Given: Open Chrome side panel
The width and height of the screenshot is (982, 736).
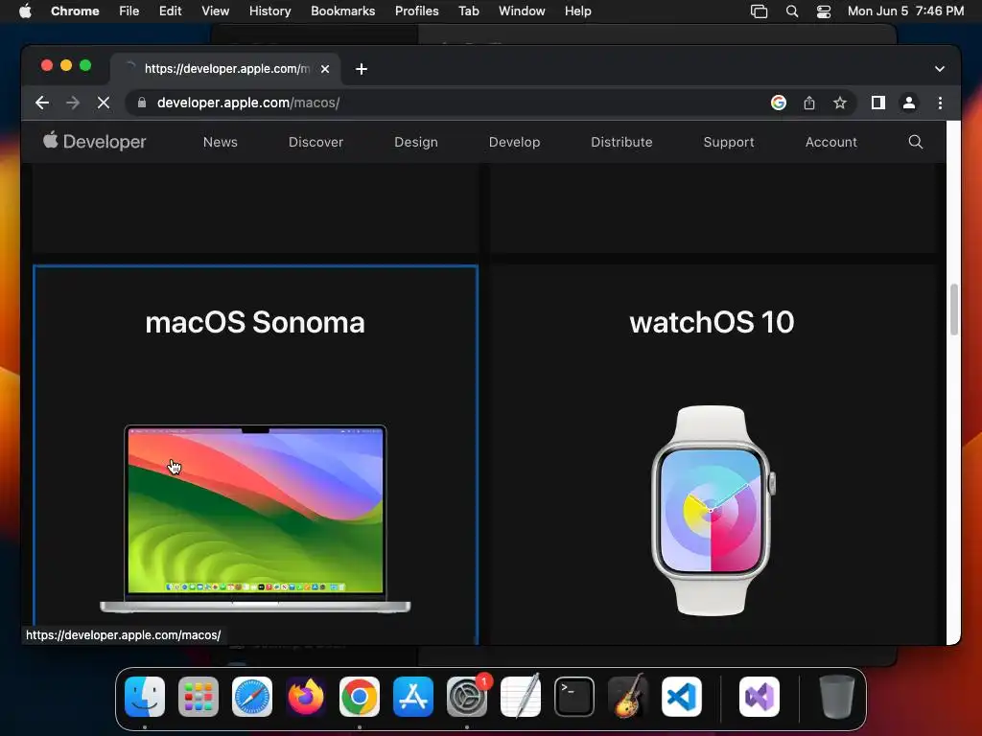Looking at the screenshot, I should coord(878,103).
